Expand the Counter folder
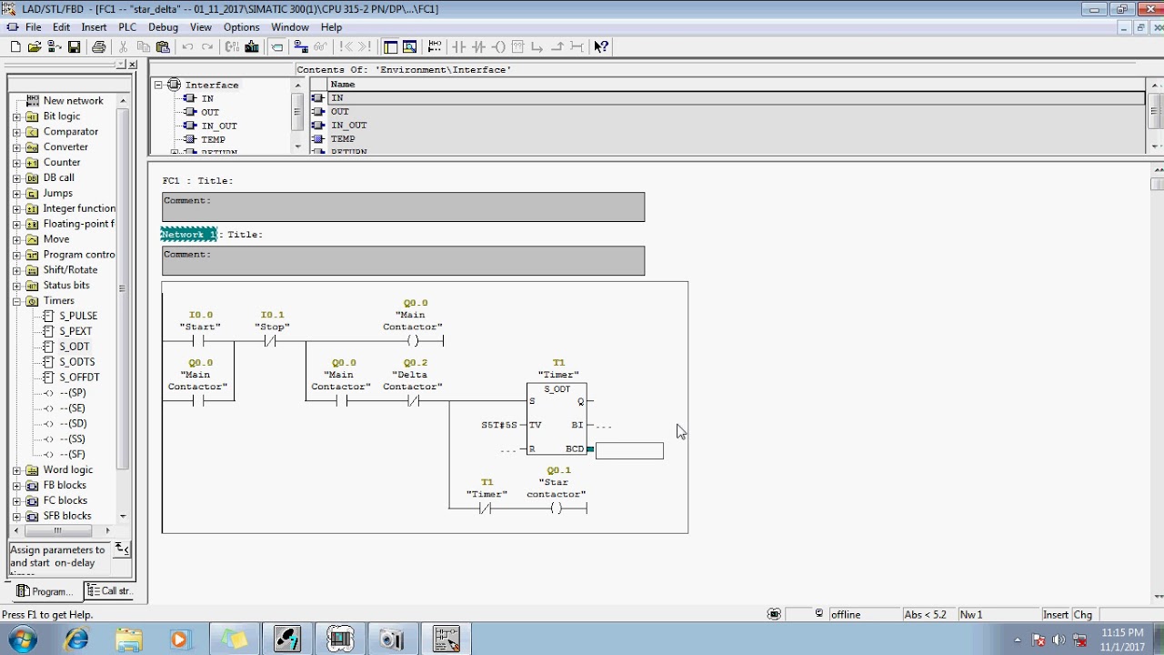This screenshot has width=1164, height=655. coord(16,163)
